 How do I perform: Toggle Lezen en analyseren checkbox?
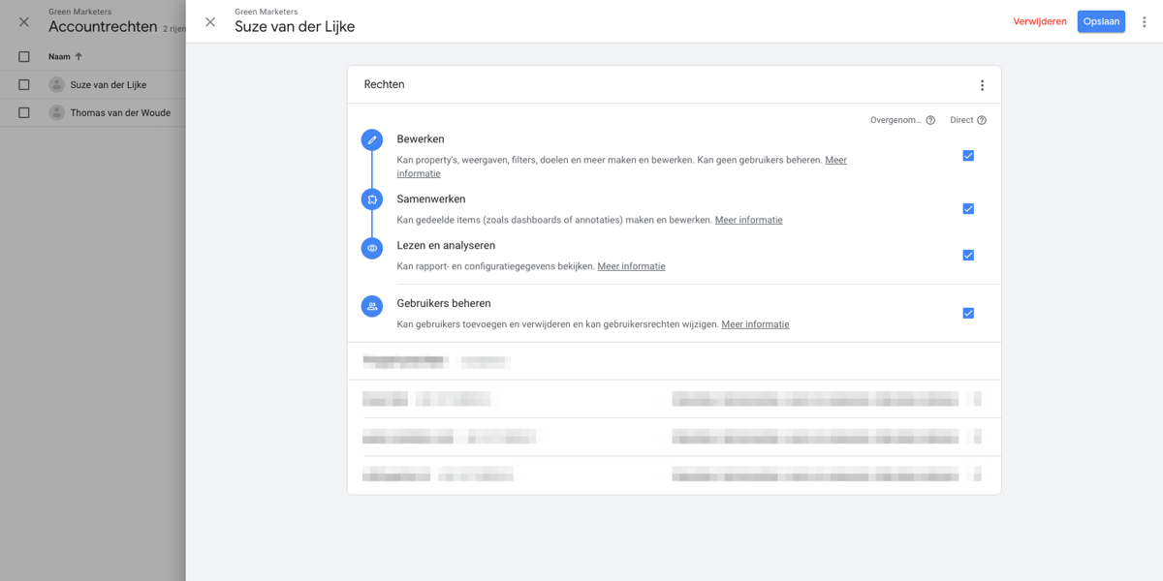tap(968, 256)
